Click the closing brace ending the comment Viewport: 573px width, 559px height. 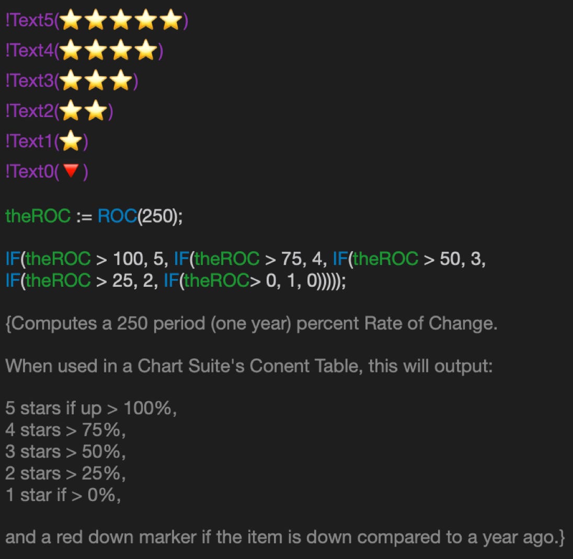point(561,538)
